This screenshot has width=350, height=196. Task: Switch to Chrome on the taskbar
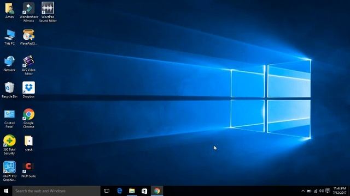pos(157,191)
